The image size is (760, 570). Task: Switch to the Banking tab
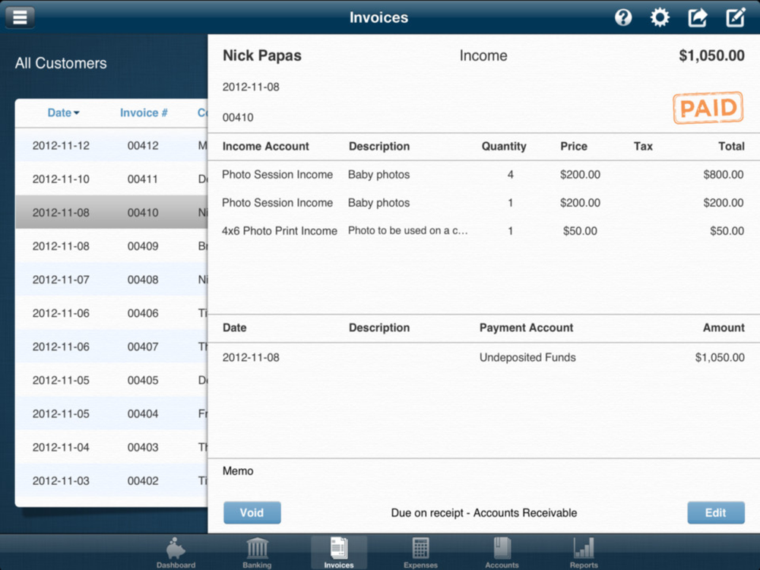tap(257, 553)
